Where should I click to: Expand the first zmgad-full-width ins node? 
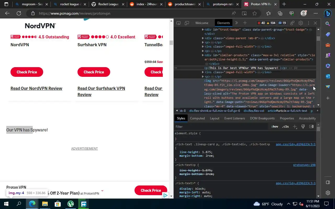click(x=203, y=47)
